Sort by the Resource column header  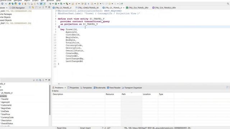coord(113,94)
